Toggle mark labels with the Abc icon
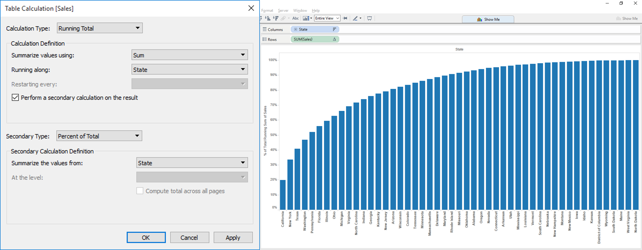This screenshot has height=250, width=642. click(x=295, y=19)
